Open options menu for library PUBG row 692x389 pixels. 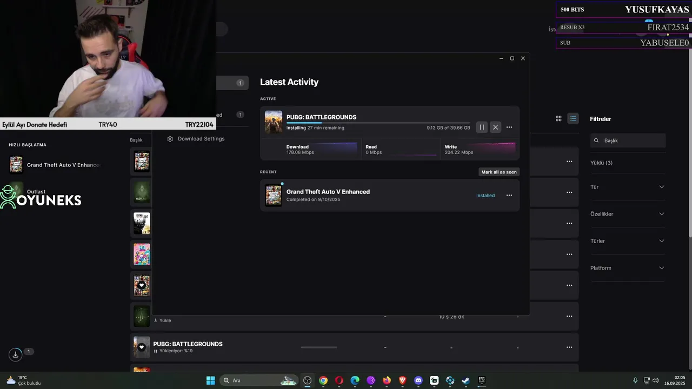pos(569,347)
